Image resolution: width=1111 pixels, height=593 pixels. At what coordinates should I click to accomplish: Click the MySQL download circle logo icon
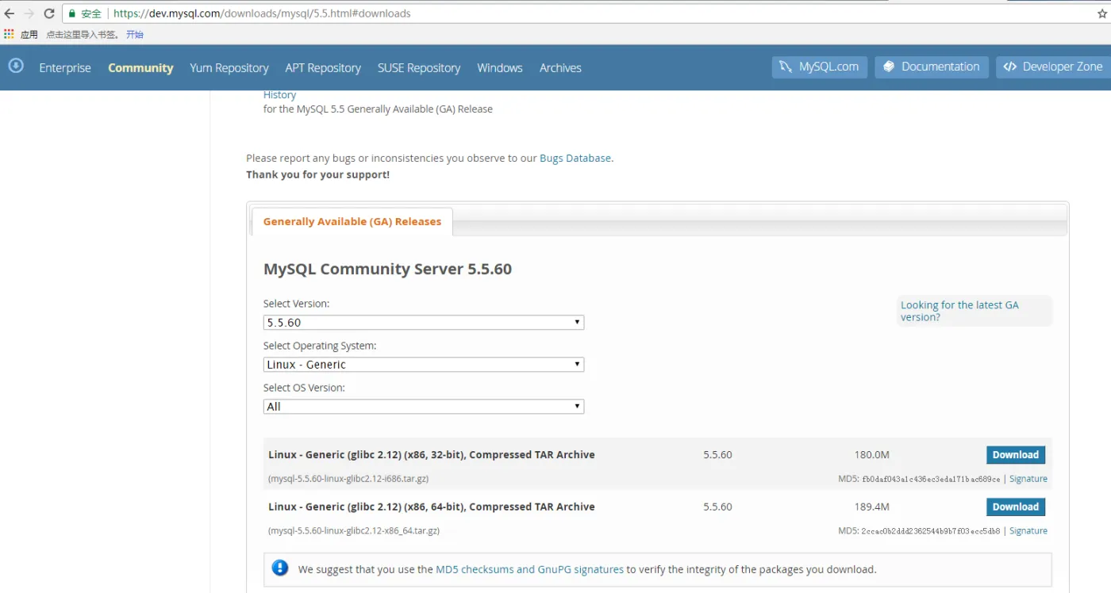click(x=16, y=66)
